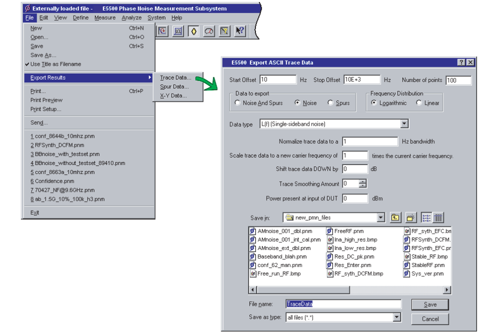Choose Spur Data... from submenu
The width and height of the screenshot is (479, 334).
coord(174,86)
